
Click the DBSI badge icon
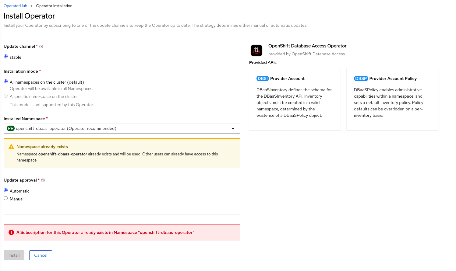[x=263, y=78]
